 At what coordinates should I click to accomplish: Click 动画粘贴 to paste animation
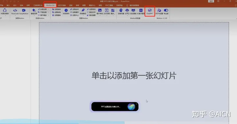point(56,12)
